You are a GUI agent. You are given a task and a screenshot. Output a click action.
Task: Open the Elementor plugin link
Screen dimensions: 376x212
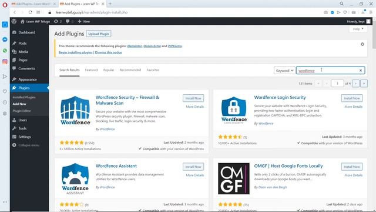pos(135,46)
